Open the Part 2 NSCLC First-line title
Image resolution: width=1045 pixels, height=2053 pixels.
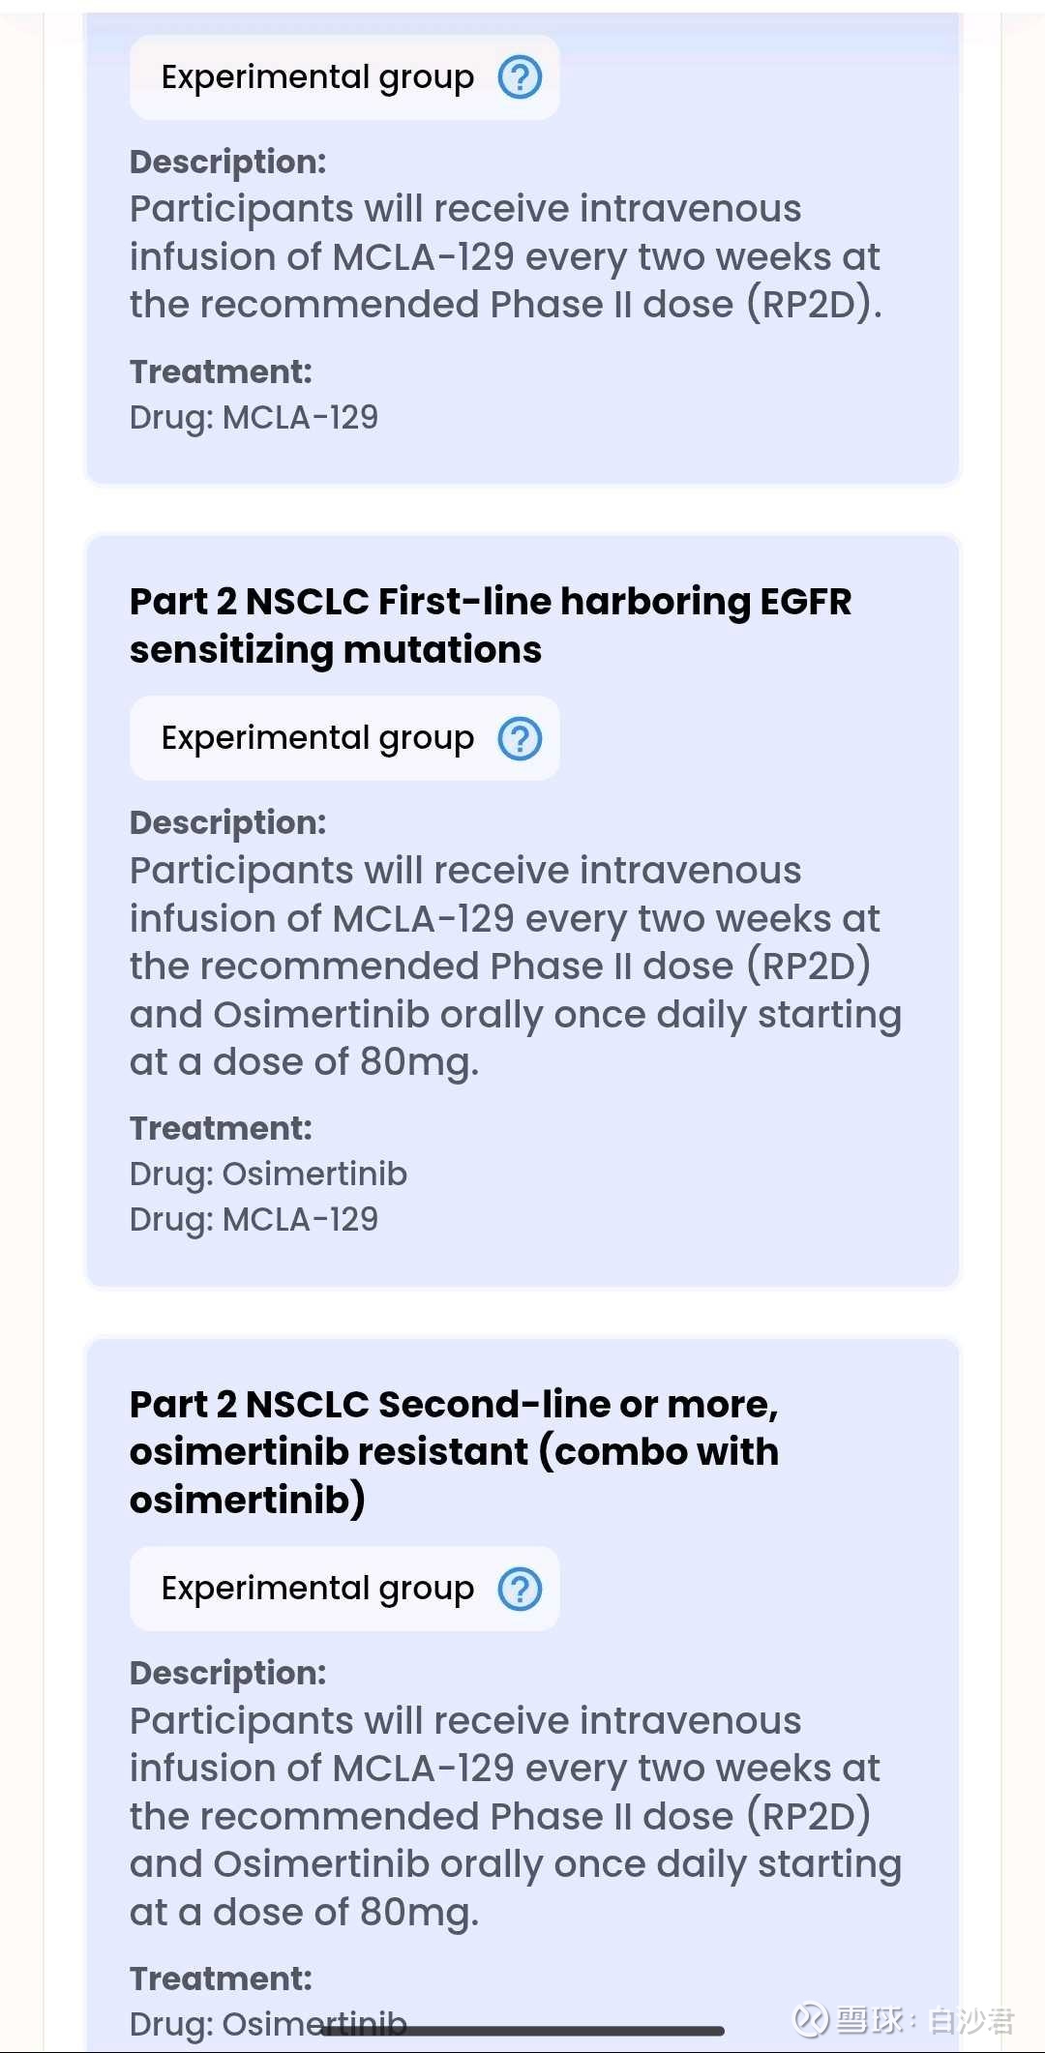pos(491,625)
